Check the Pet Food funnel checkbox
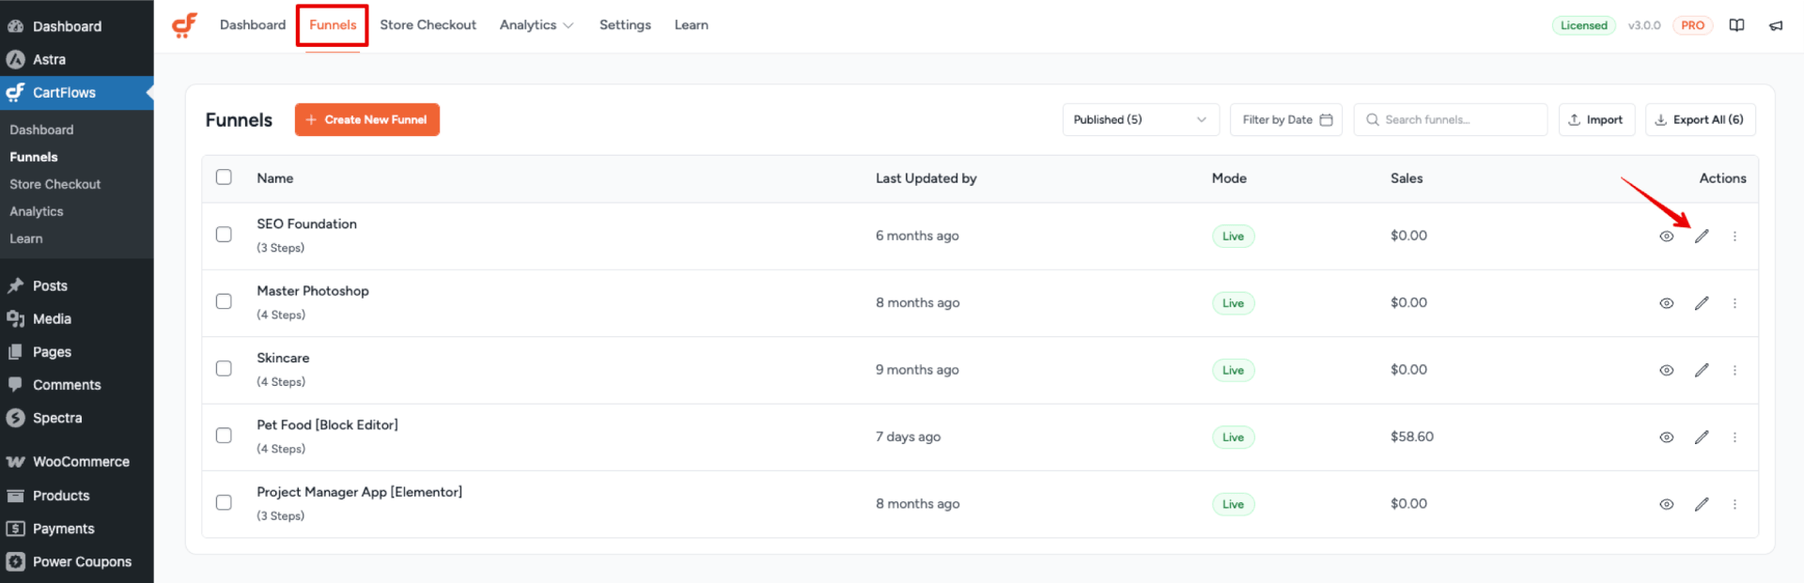Viewport: 1804px width, 583px height. coord(224,436)
